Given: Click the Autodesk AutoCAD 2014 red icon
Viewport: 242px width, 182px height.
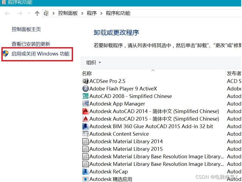Looking at the screenshot, I should pos(85,111).
